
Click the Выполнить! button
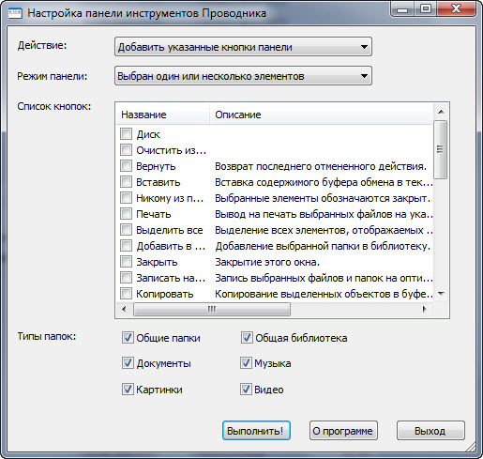pos(256,431)
